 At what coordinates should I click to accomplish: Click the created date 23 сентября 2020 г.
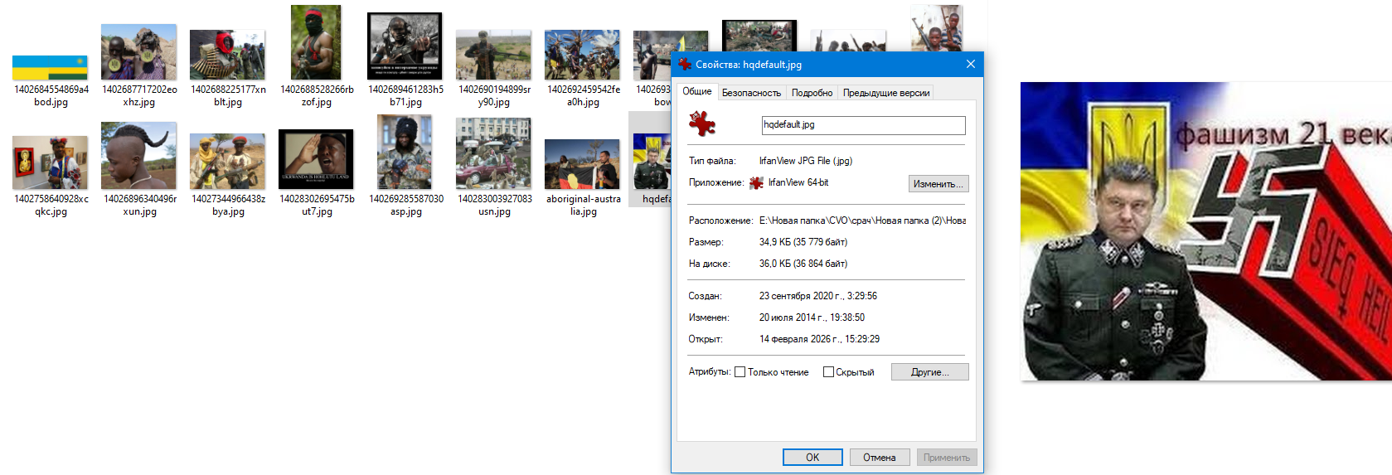coord(818,296)
